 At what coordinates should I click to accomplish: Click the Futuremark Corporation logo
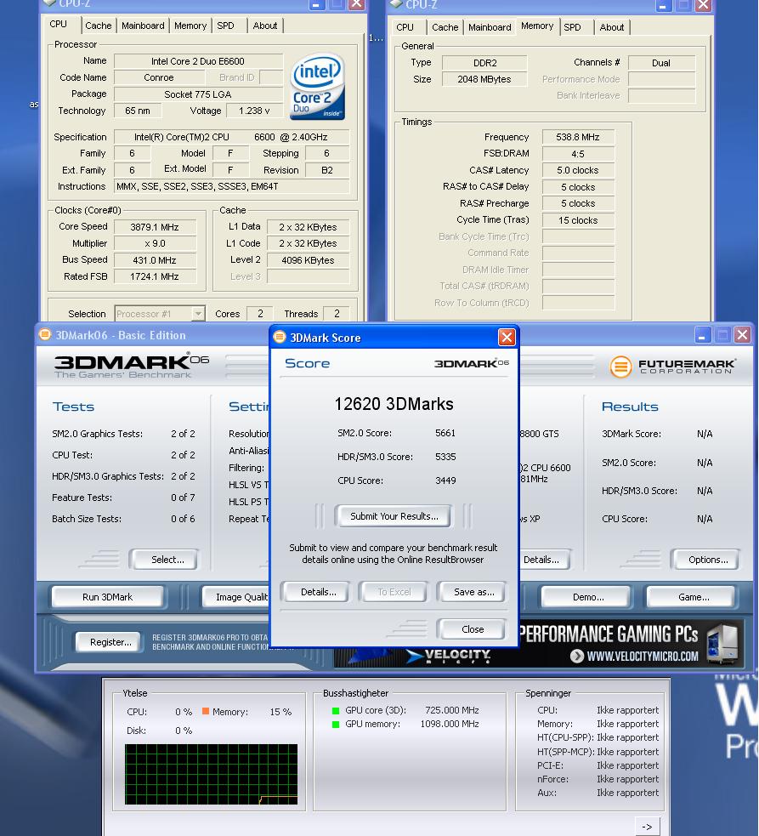point(672,367)
